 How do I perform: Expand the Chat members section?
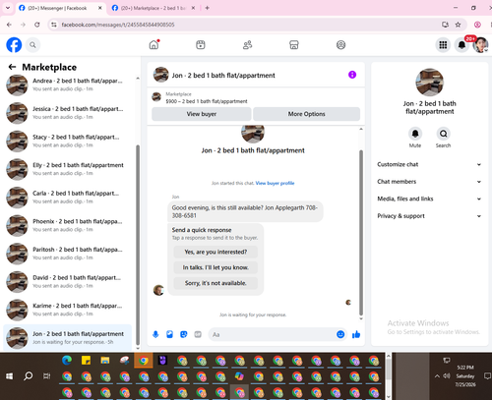point(429,182)
